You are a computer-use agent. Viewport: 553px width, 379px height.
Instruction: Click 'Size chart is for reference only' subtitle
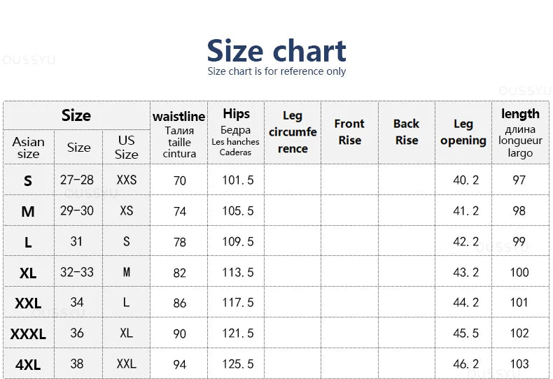coord(276,71)
